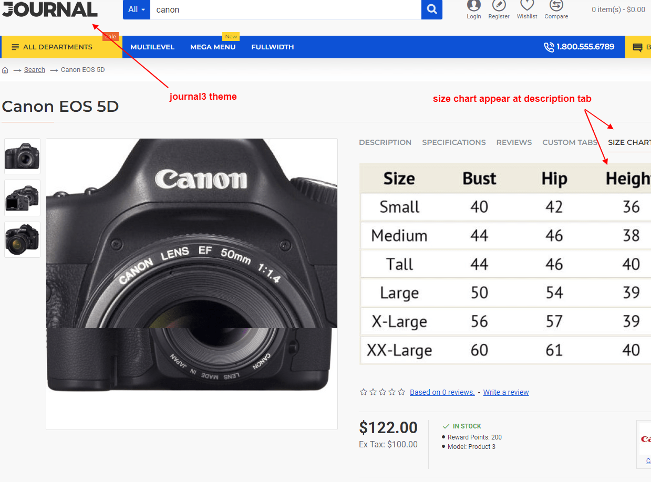Click the Multilevel menu item
The width and height of the screenshot is (651, 482).
[x=152, y=47]
